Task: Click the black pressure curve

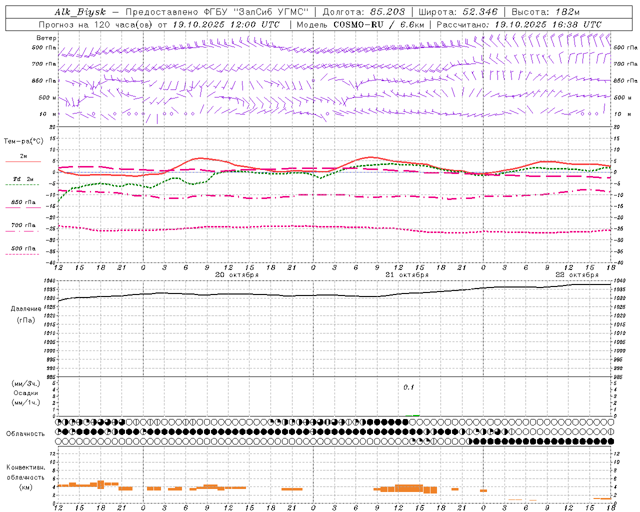Action: 335,295
